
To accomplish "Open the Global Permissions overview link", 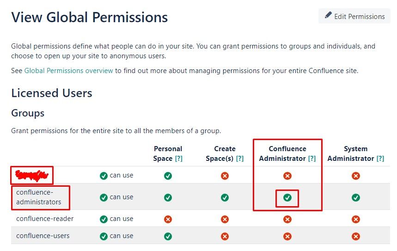I will [x=68, y=71].
